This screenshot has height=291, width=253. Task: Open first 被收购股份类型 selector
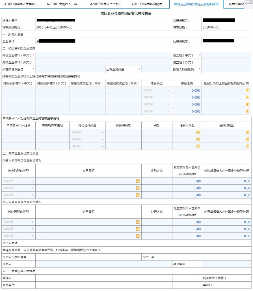point(18,181)
